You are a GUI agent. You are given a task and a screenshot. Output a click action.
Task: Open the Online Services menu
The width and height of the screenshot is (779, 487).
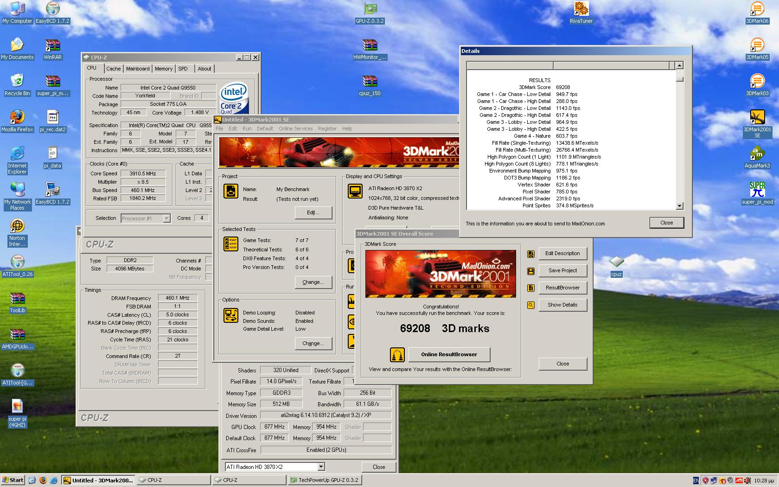pos(295,128)
